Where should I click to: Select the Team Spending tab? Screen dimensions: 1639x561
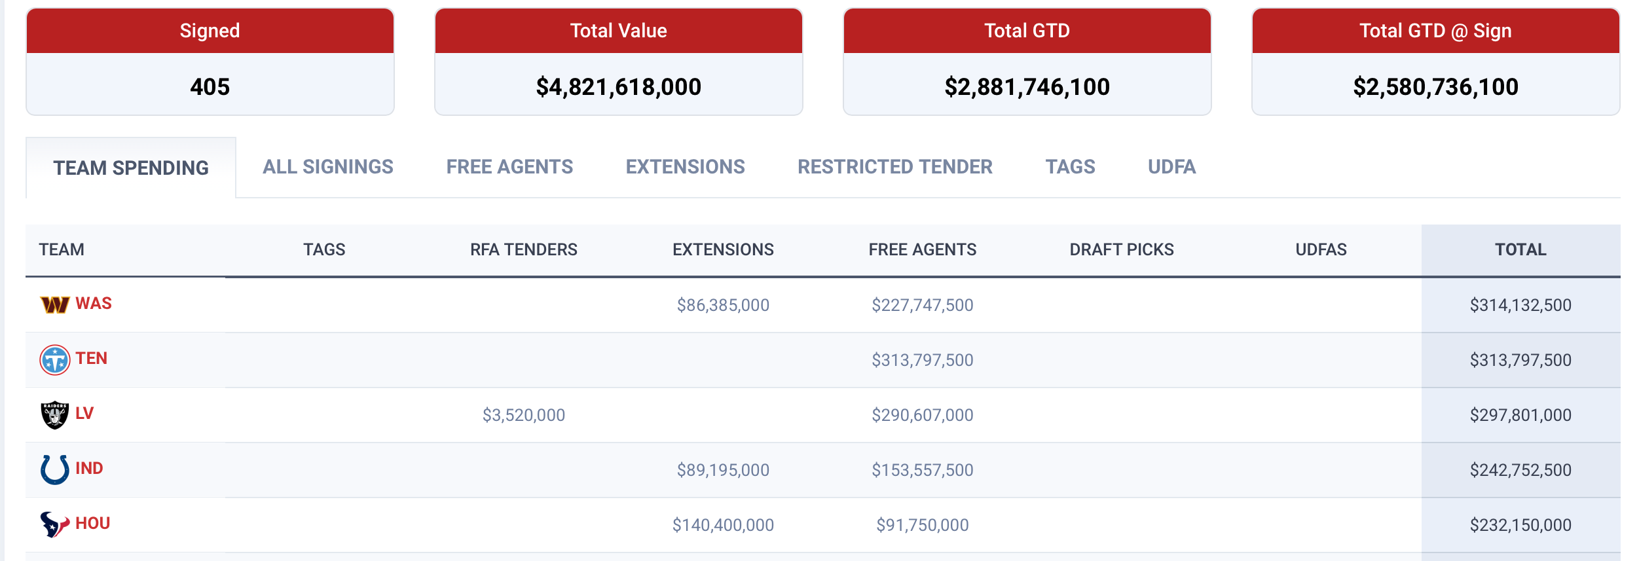point(131,168)
